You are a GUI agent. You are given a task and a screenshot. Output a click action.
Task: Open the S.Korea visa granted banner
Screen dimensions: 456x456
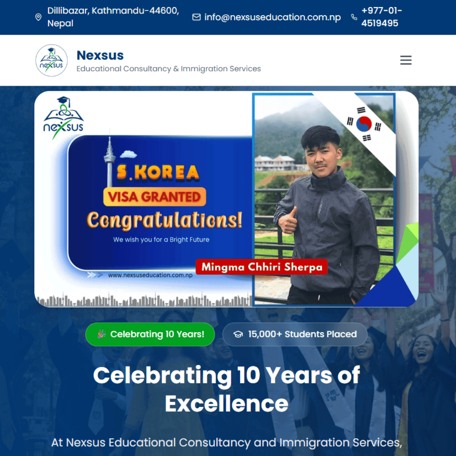click(x=226, y=199)
